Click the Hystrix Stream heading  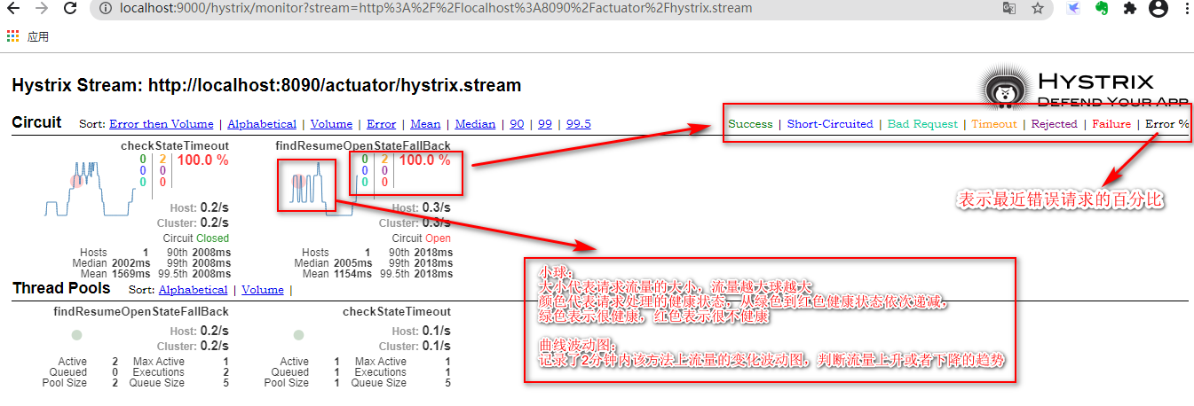coord(266,86)
